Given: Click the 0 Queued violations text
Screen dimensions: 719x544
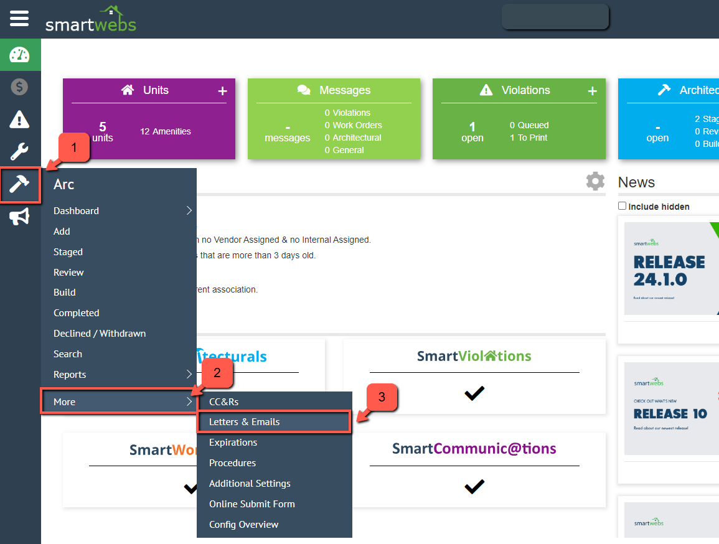Looking at the screenshot, I should 529,125.
